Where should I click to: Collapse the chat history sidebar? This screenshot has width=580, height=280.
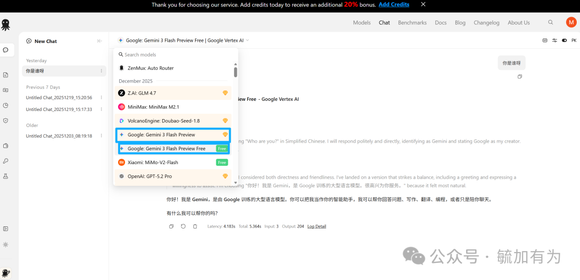pos(99,41)
